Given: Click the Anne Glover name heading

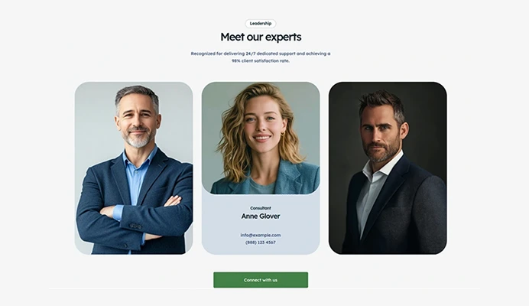Looking at the screenshot, I should (x=261, y=216).
